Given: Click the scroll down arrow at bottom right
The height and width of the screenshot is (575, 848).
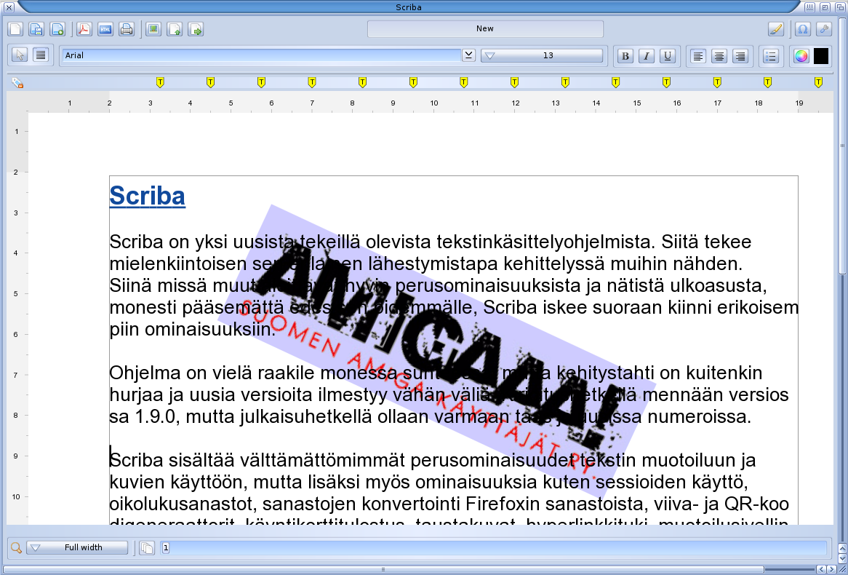Looking at the screenshot, I should pyautogui.click(x=842, y=558).
